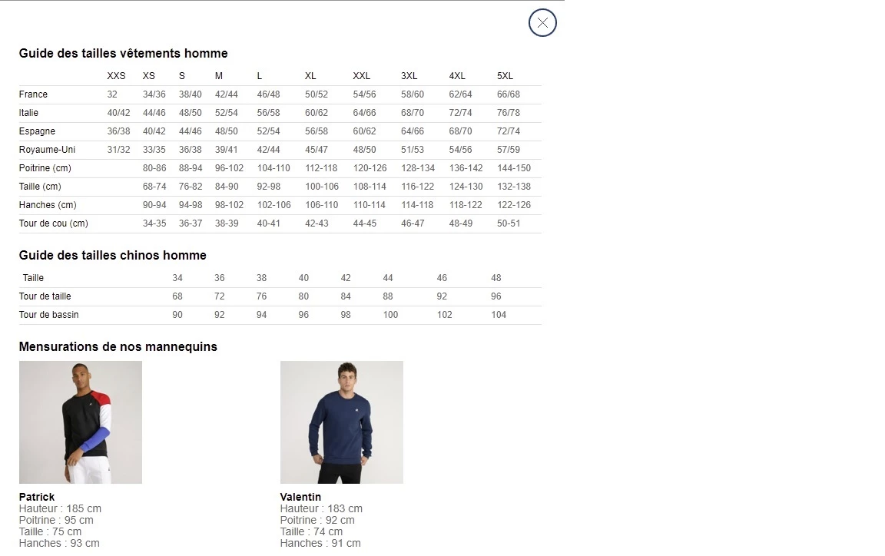885x556 pixels.
Task: Close the size guide popup
Action: pyautogui.click(x=542, y=23)
